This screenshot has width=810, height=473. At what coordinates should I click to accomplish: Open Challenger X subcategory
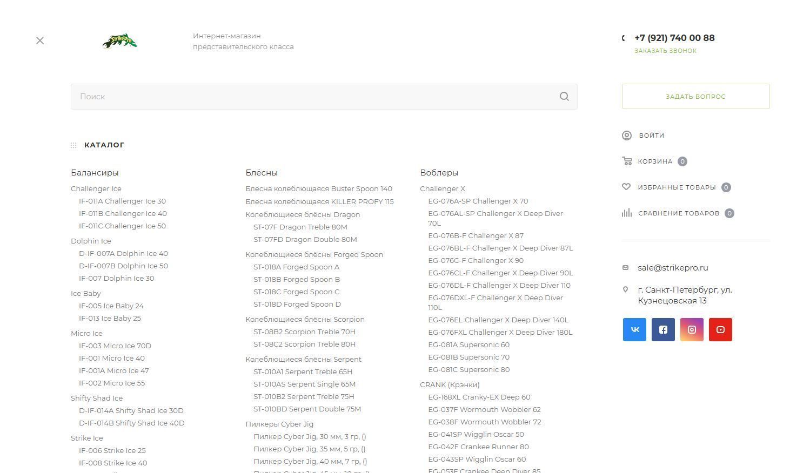point(443,188)
